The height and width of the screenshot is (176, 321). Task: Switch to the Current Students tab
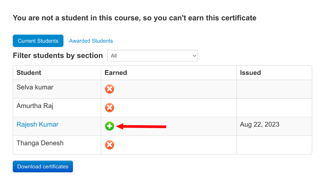(38, 41)
